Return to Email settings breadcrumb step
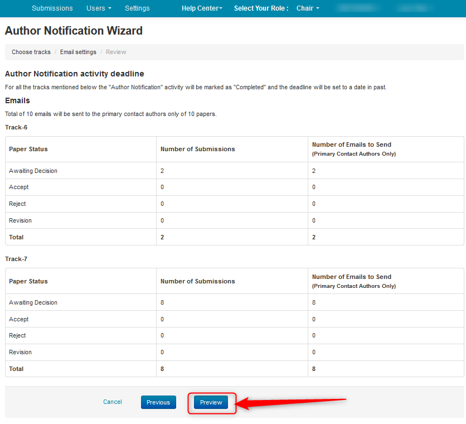 [78, 52]
